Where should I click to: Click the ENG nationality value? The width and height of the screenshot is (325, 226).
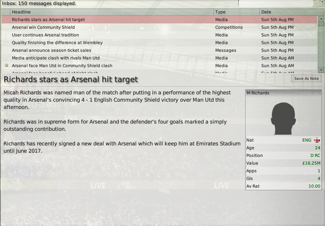coord(307,140)
